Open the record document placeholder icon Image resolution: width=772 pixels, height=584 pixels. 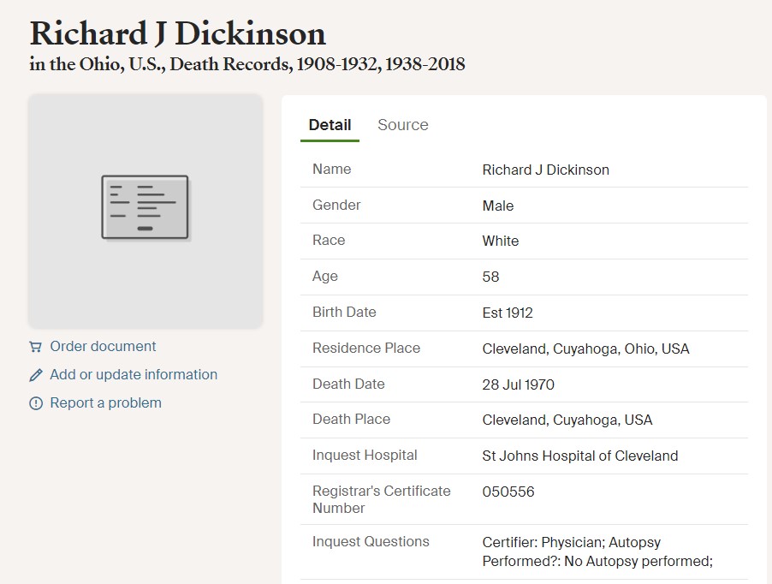click(145, 208)
